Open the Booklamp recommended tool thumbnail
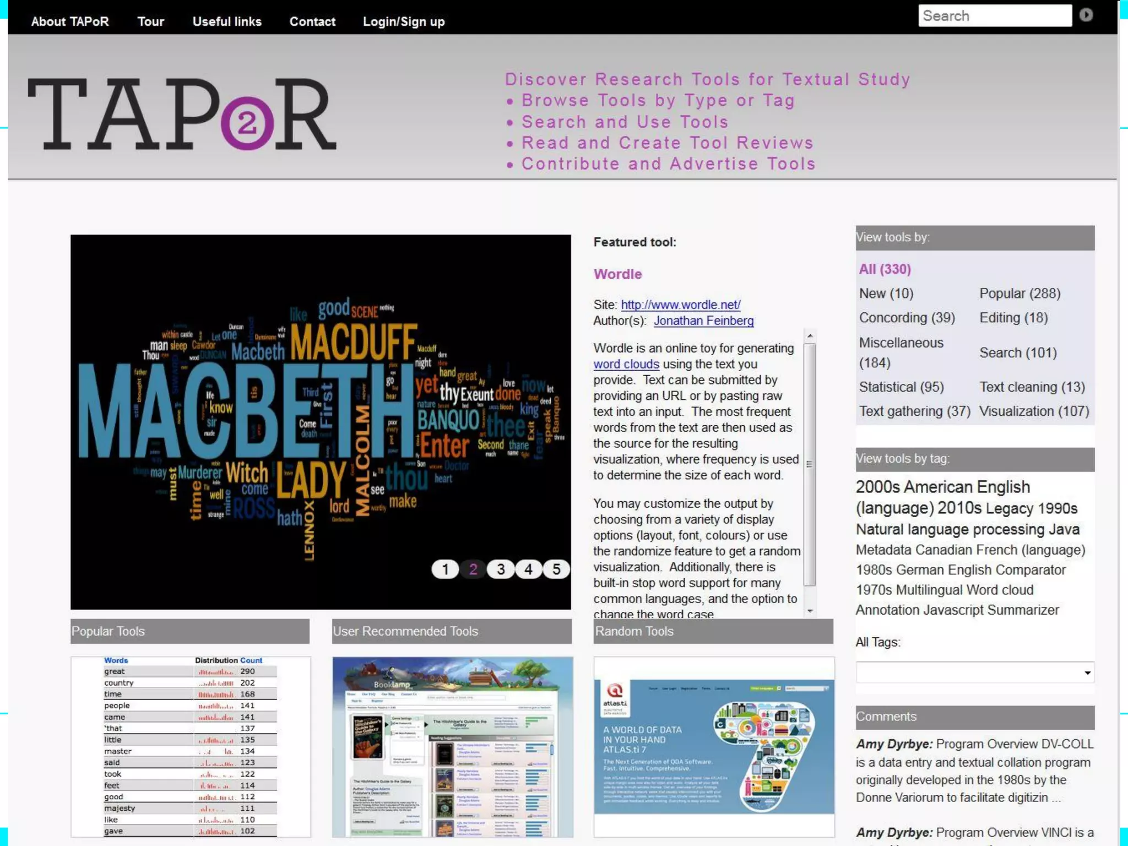The image size is (1128, 846). pyautogui.click(x=452, y=746)
